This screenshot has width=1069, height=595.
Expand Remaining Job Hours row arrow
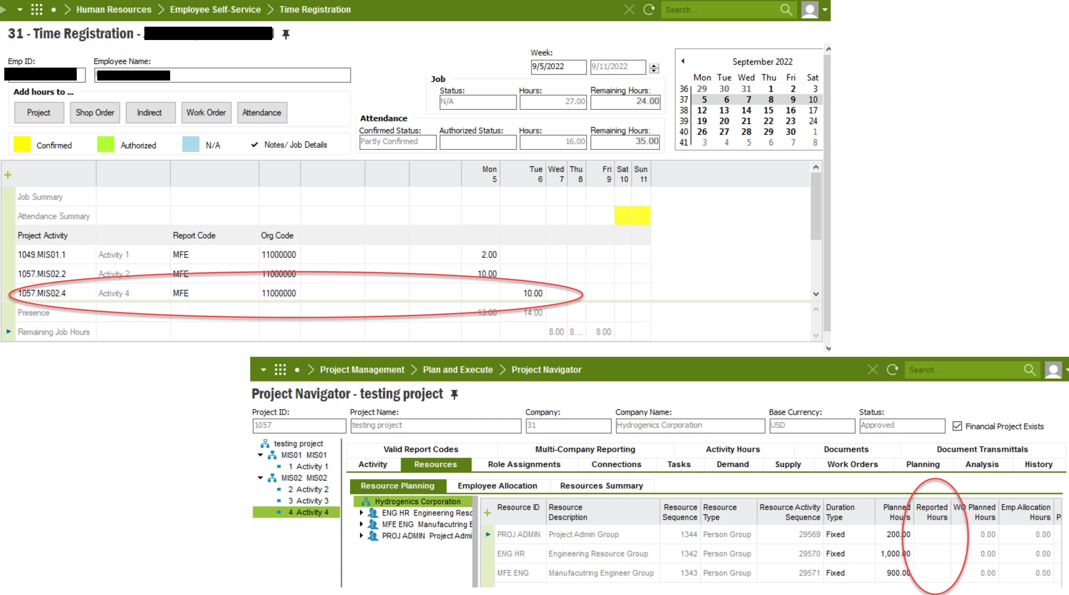coord(9,332)
